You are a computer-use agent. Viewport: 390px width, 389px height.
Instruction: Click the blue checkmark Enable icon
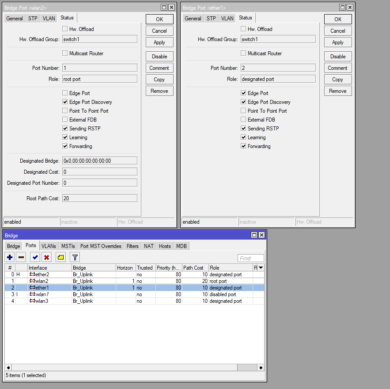point(35,257)
